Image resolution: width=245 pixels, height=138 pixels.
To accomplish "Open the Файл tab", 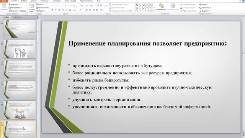I will [4, 1].
